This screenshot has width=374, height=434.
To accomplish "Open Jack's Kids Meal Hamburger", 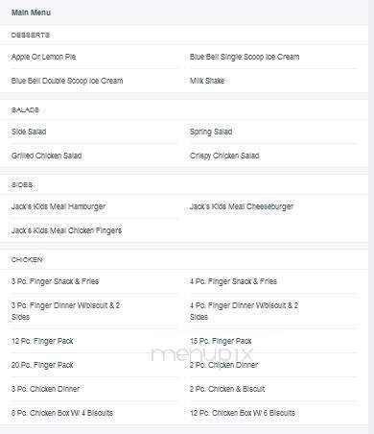I will (x=58, y=206).
